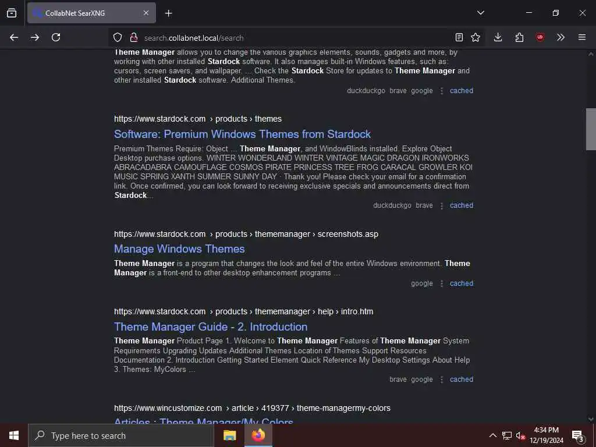This screenshot has width=596, height=447.
Task: Show hidden system tray icons
Action: 492,435
